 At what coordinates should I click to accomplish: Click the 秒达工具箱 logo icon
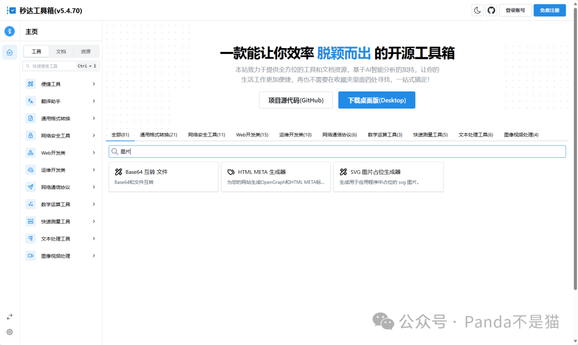point(11,10)
